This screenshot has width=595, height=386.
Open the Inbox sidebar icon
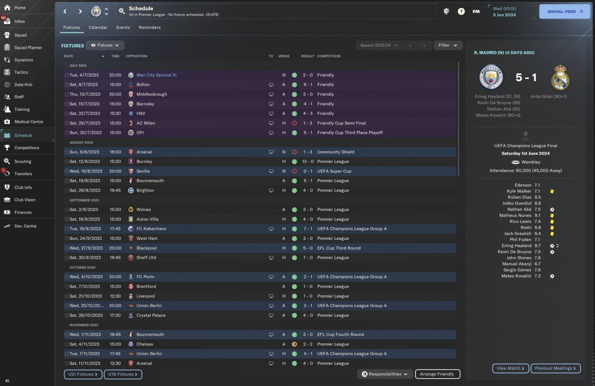pyautogui.click(x=7, y=21)
